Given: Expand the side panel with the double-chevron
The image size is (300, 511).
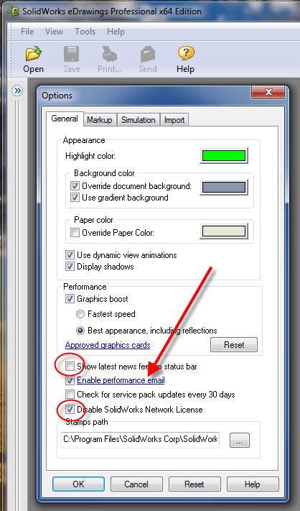Looking at the screenshot, I should click(x=17, y=91).
